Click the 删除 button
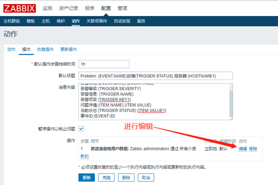The width and height of the screenshot is (278, 185). click(x=126, y=177)
